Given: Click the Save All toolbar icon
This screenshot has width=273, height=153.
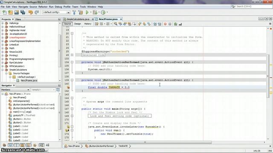Looking at the screenshot, I should pyautogui.click(x=23, y=12).
